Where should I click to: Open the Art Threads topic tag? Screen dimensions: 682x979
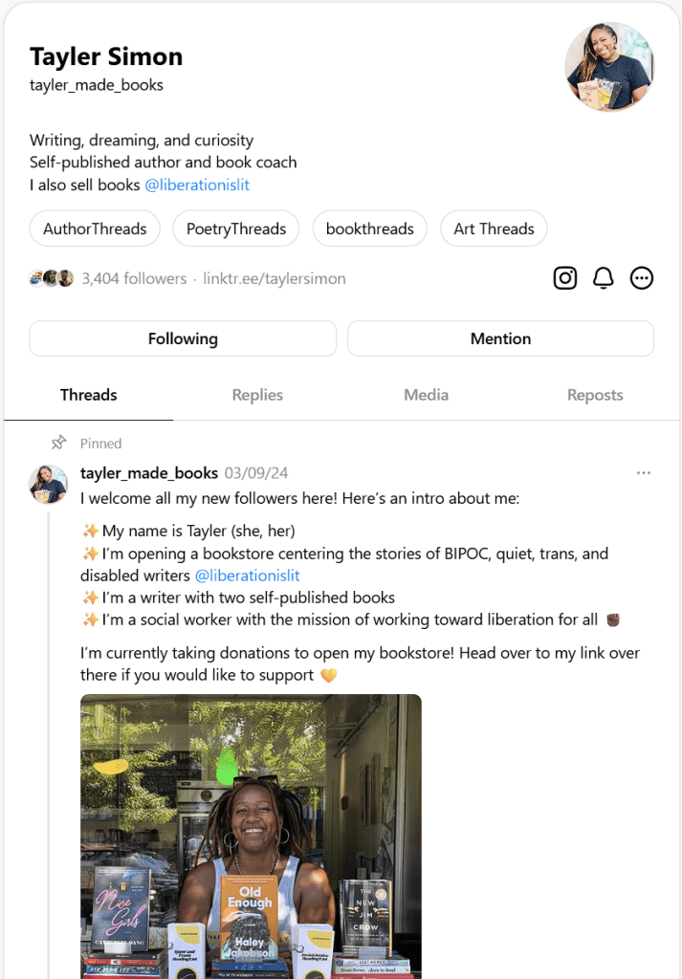tap(494, 228)
